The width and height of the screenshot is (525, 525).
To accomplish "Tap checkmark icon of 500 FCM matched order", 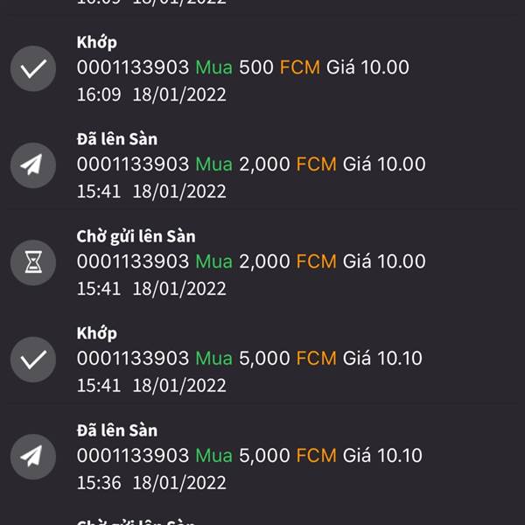I will coord(33,68).
